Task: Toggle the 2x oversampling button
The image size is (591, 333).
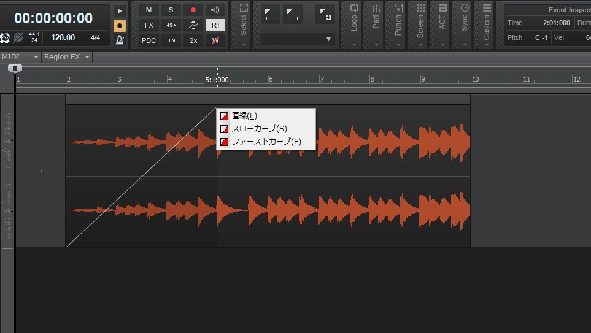Action: pos(193,40)
